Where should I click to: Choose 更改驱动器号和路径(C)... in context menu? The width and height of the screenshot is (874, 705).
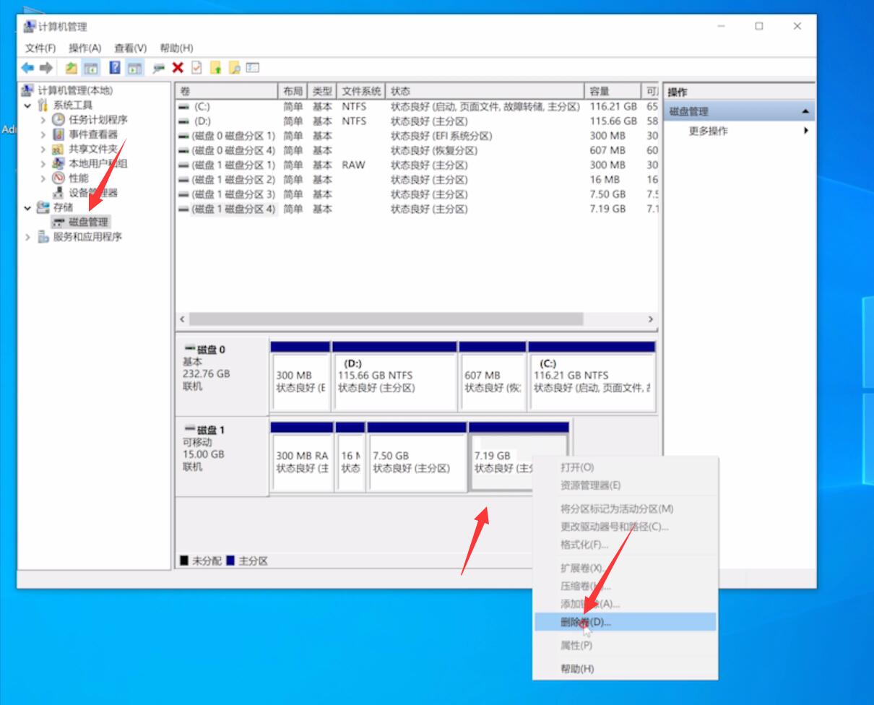625,527
